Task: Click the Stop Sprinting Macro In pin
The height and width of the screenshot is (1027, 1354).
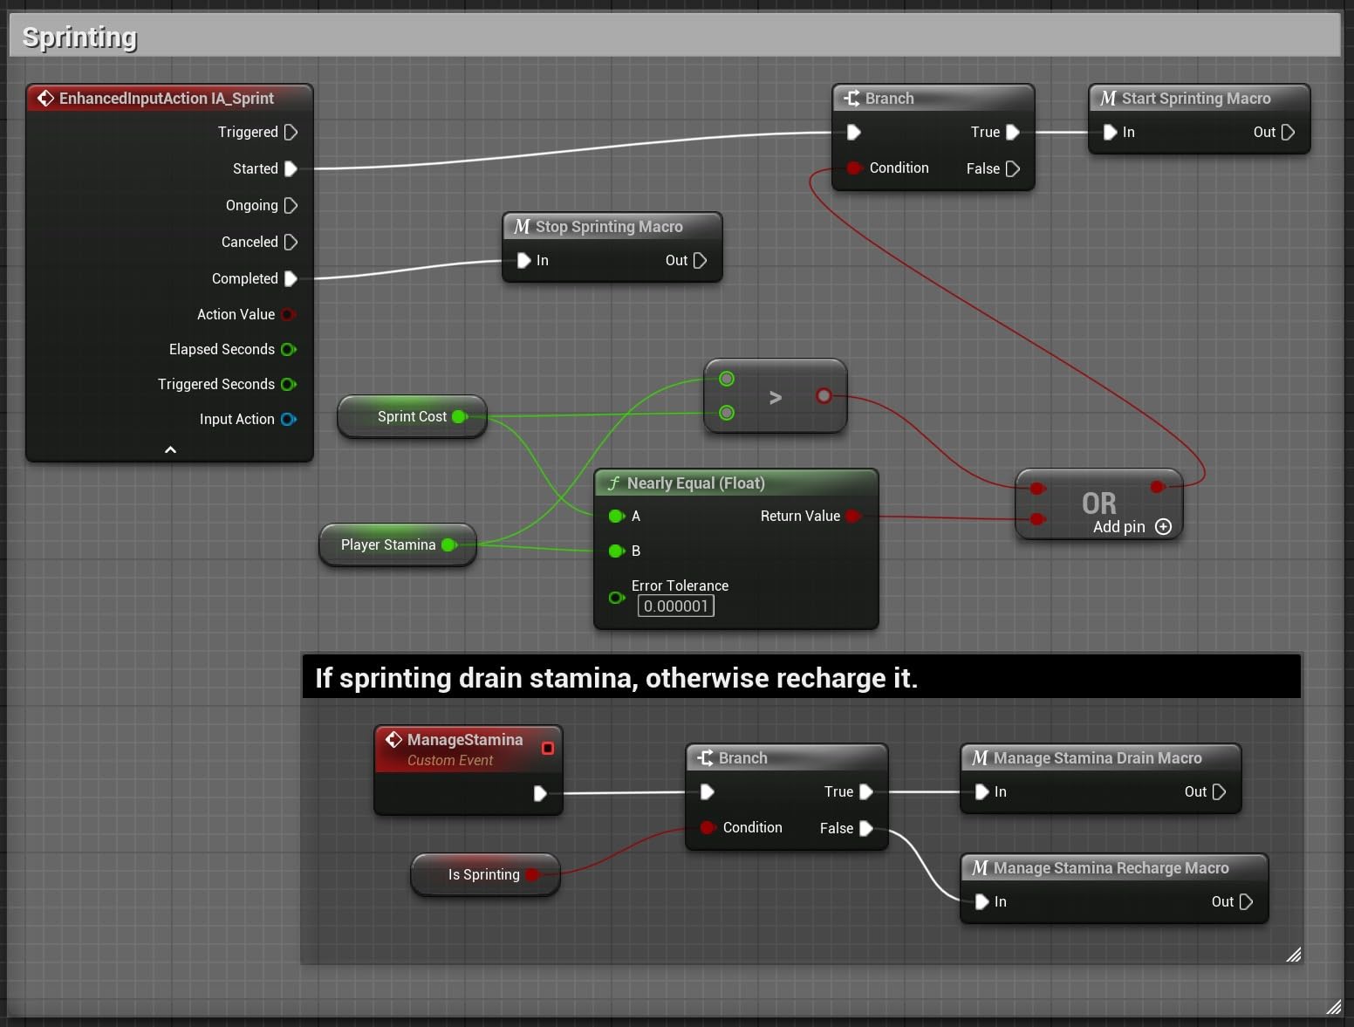Action: (523, 260)
